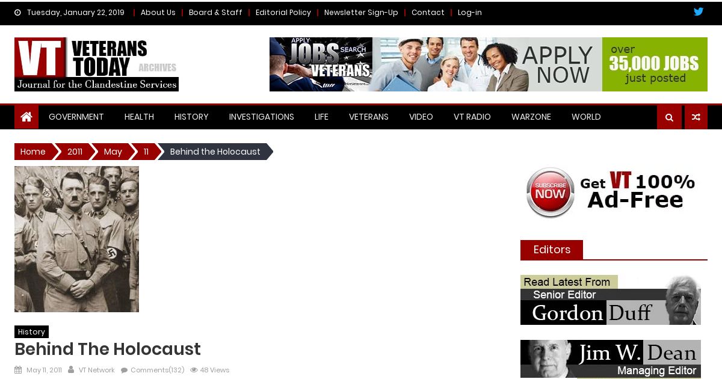The width and height of the screenshot is (722, 379).
Task: Click Behind the Holocaust breadcrumb
Action: (x=215, y=152)
